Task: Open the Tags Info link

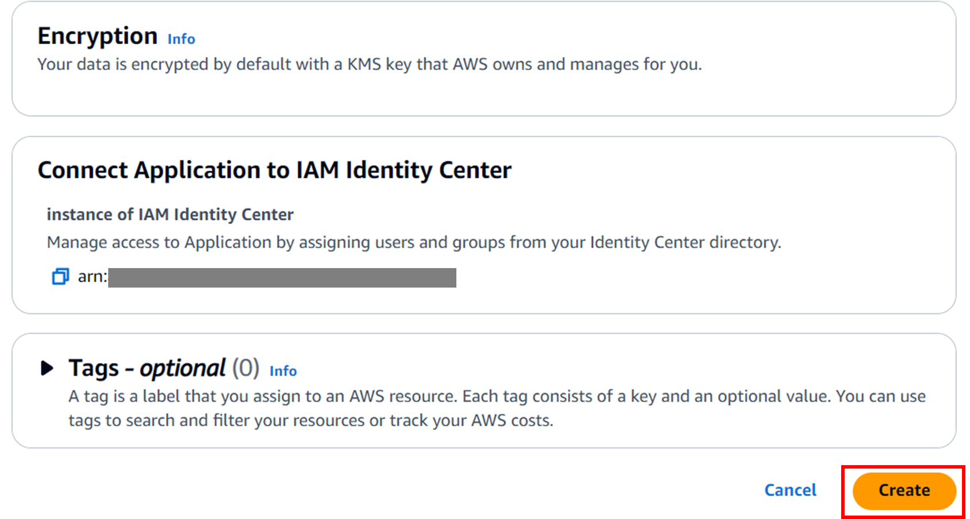Action: coord(283,371)
